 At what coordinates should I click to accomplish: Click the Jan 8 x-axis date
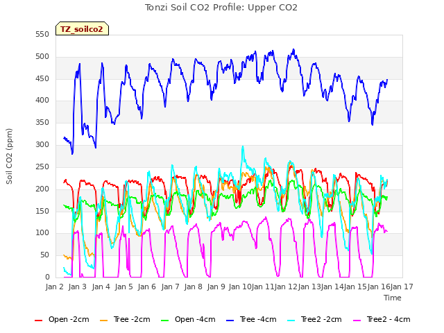pos(193,287)
